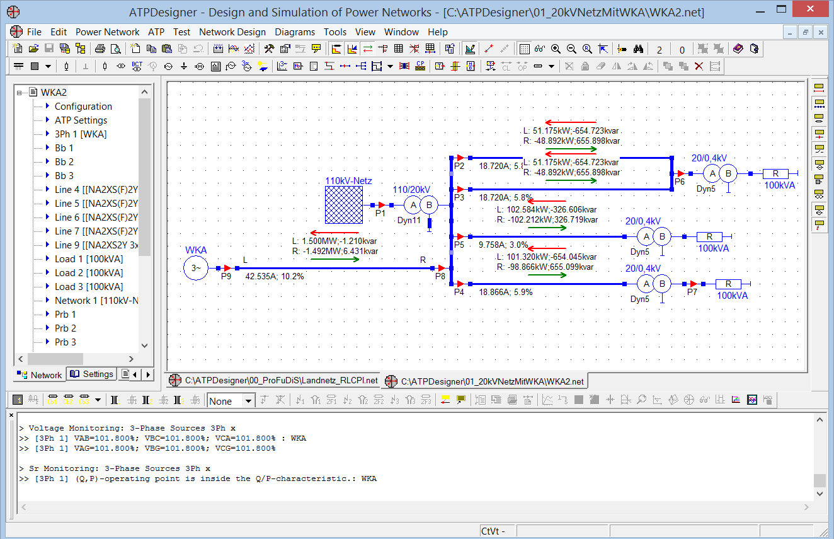Click the red X delete icon

click(699, 66)
